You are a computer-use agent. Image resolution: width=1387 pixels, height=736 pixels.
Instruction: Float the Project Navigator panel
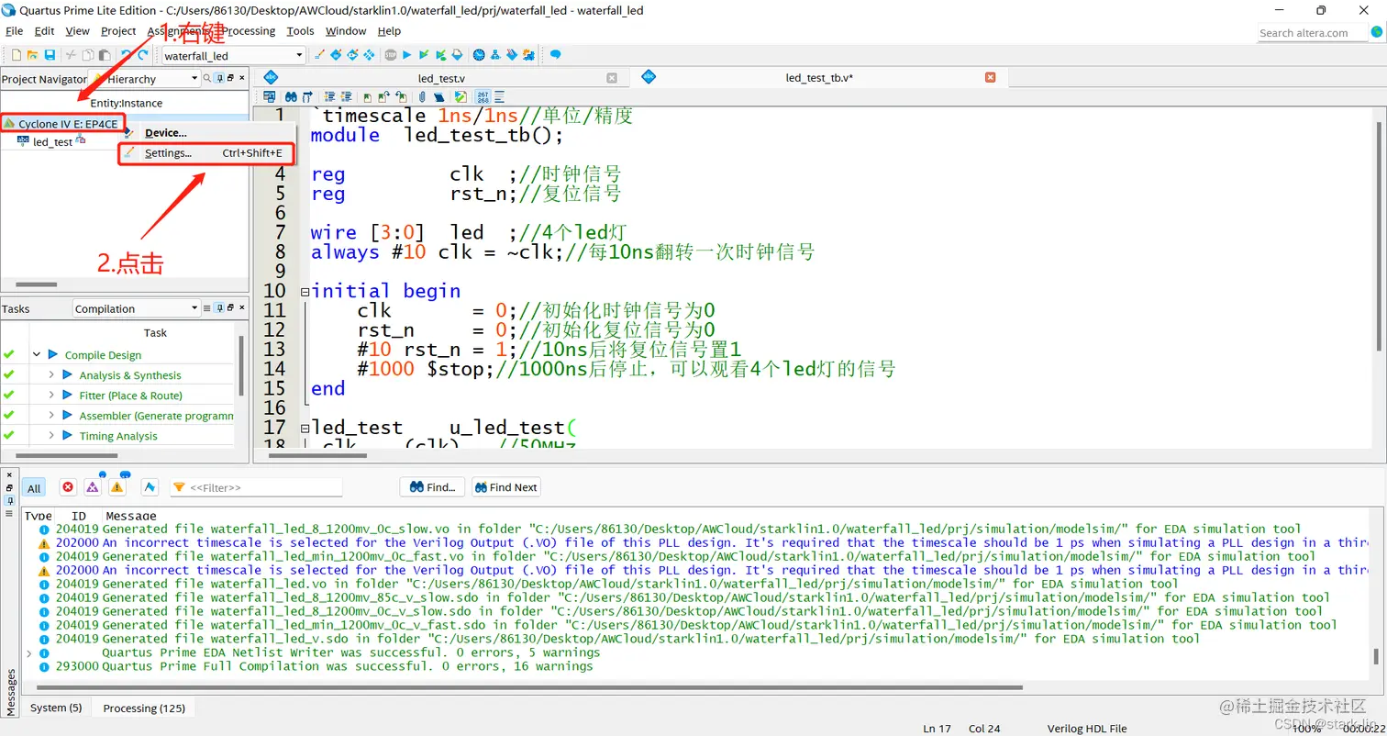[x=230, y=79]
